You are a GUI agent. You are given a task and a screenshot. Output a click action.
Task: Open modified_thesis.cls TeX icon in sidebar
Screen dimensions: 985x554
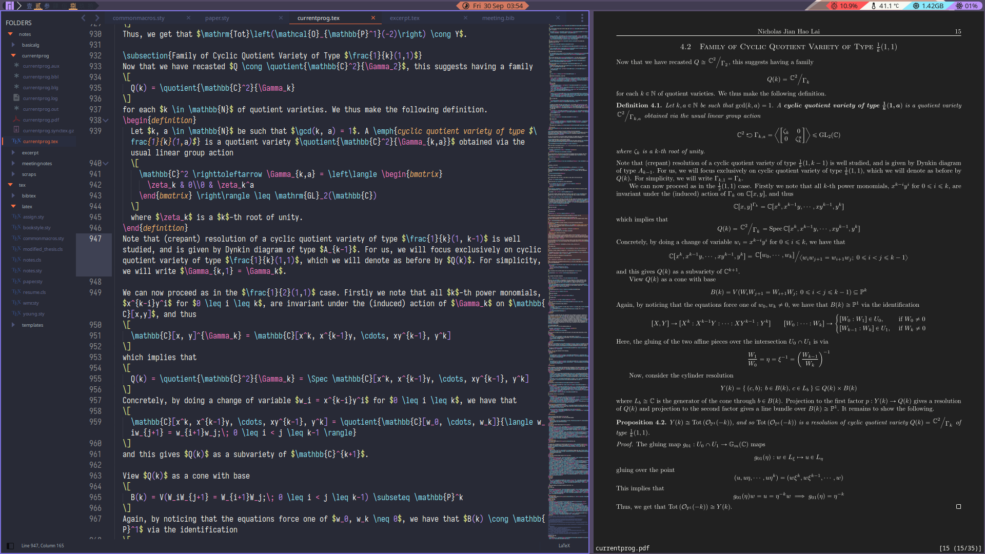(x=16, y=249)
